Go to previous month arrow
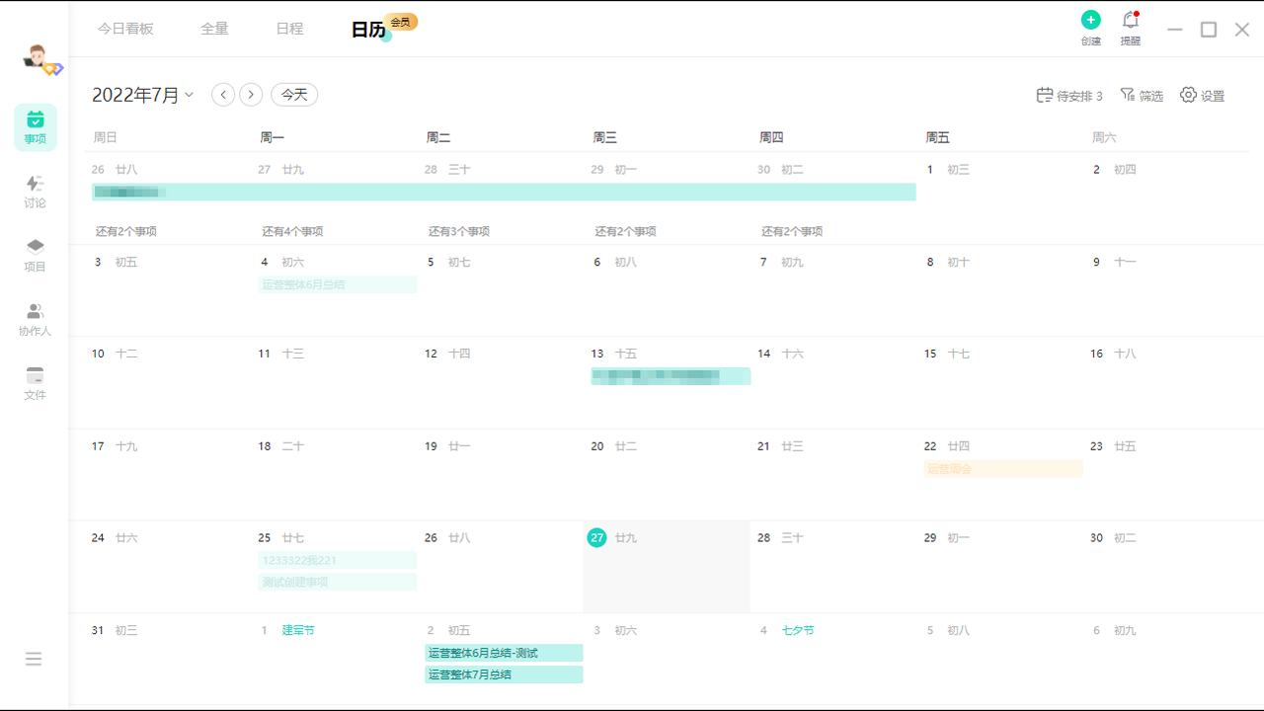 pyautogui.click(x=223, y=95)
